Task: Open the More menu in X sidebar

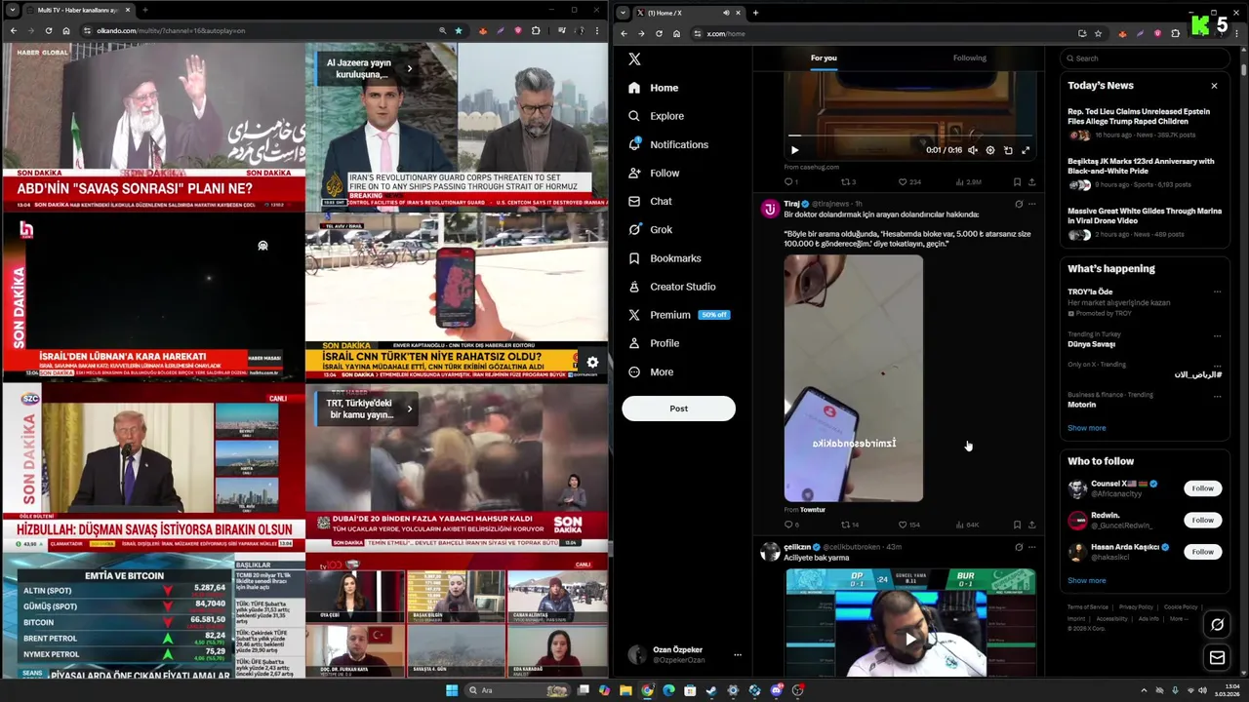Action: pyautogui.click(x=651, y=371)
